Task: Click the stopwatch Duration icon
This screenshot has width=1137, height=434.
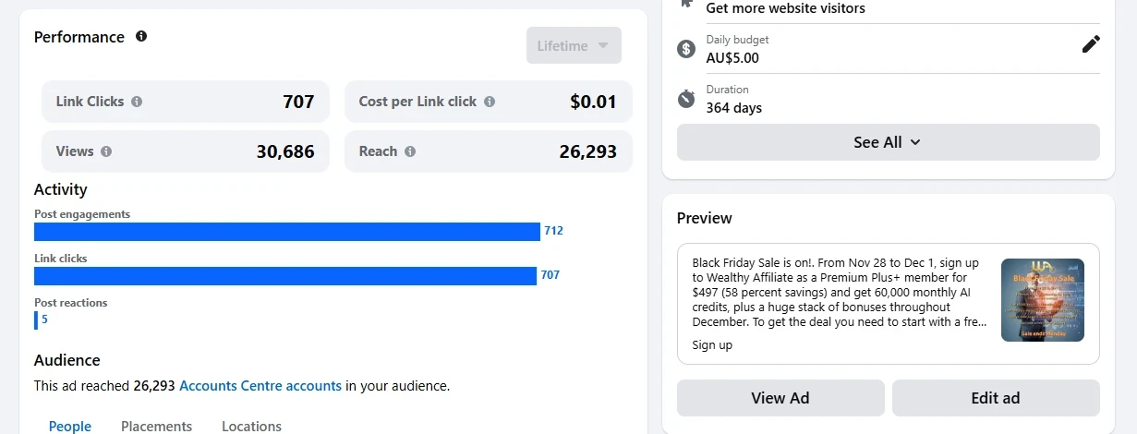Action: tap(686, 98)
